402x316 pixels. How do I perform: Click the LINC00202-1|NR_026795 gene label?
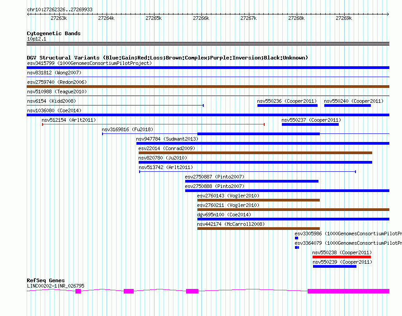pyautogui.click(x=56, y=286)
